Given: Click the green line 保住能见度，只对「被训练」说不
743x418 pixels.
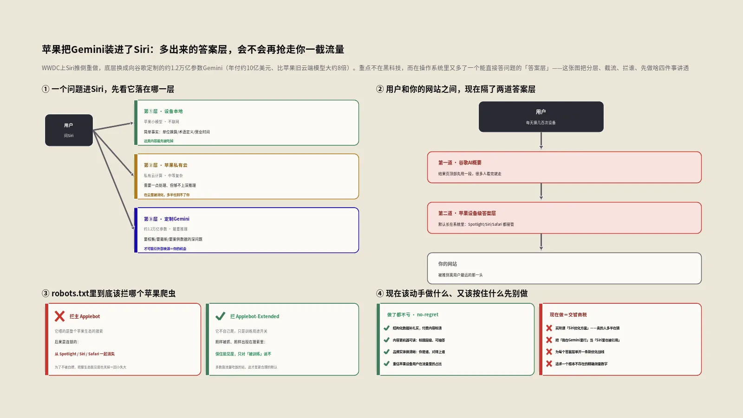Looking at the screenshot, I should (243, 354).
